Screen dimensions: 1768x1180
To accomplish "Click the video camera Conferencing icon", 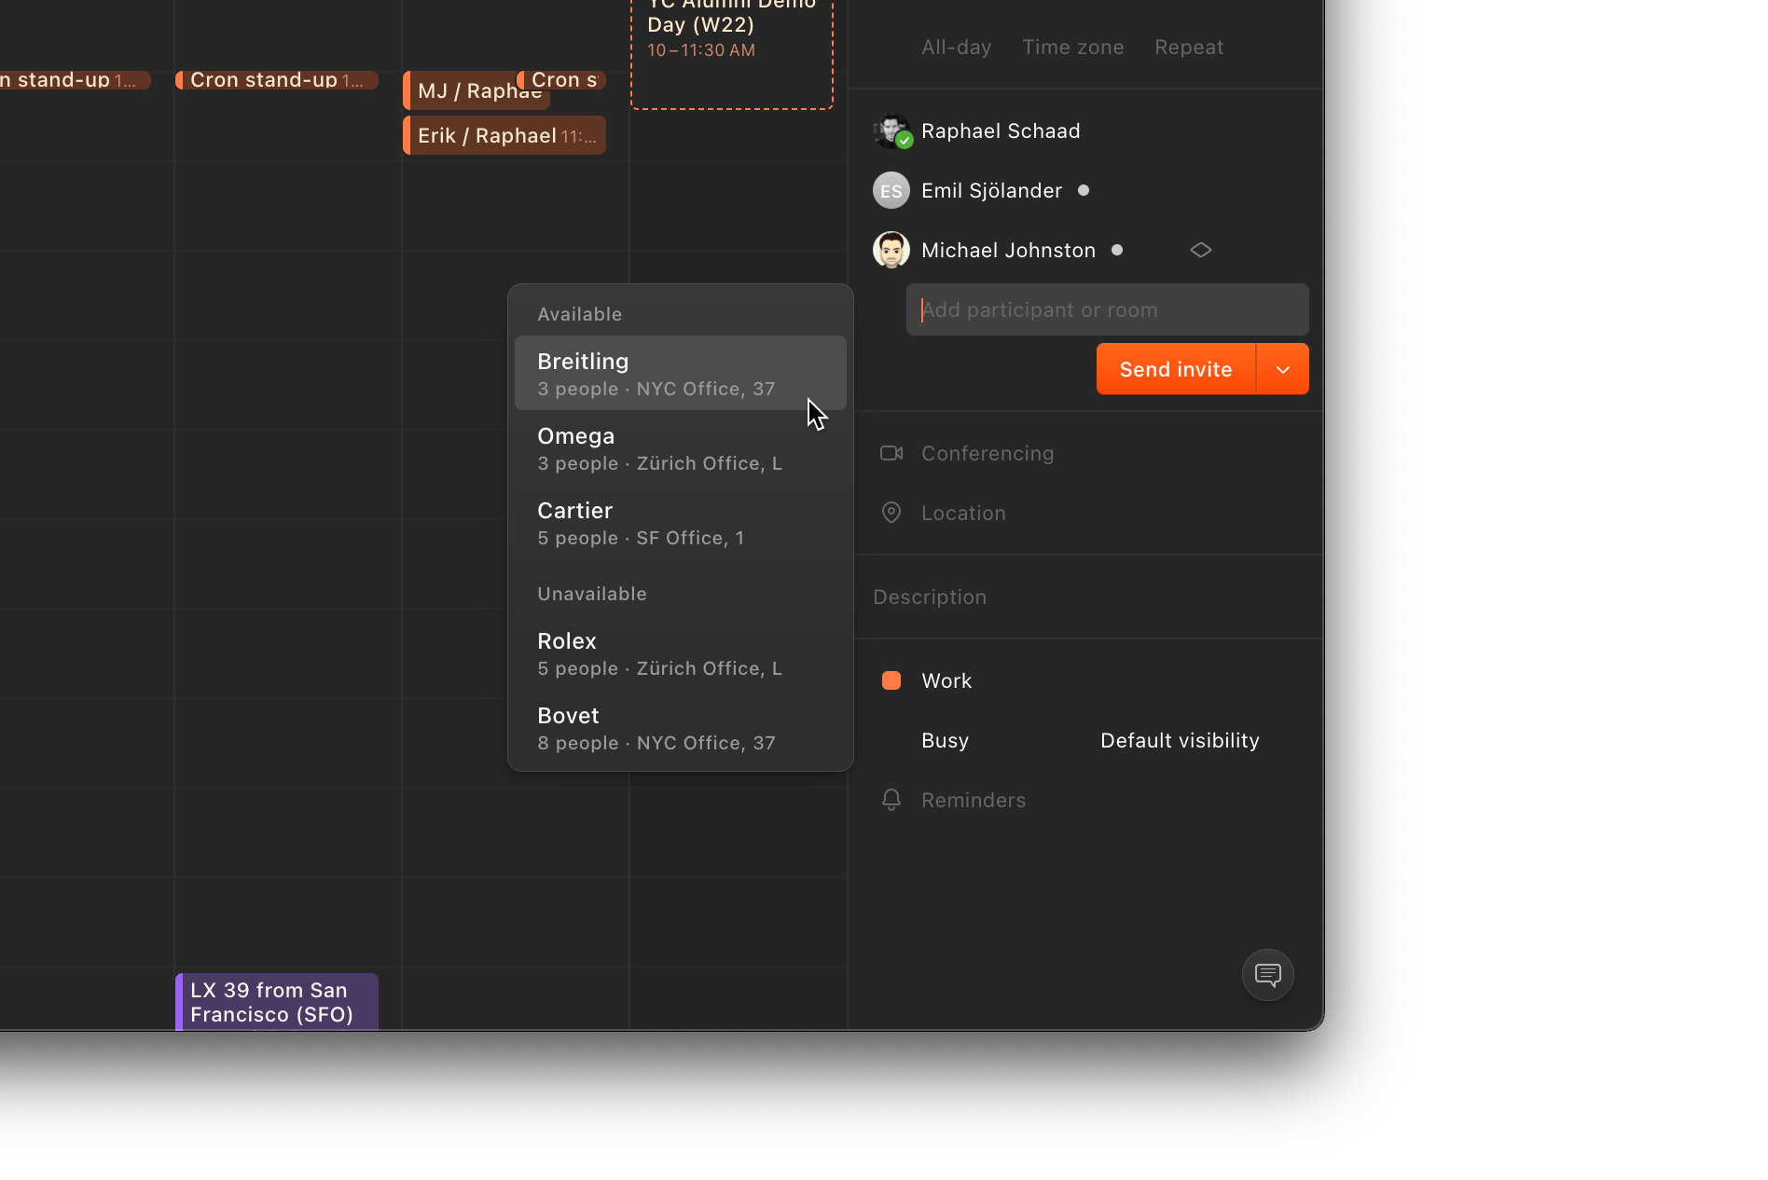I will [891, 453].
